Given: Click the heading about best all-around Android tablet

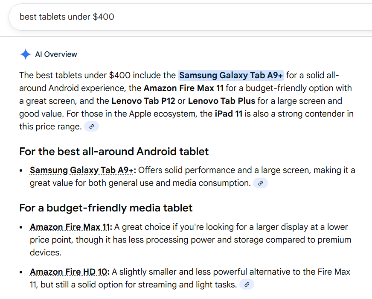Looking at the screenshot, I should 113,151.
